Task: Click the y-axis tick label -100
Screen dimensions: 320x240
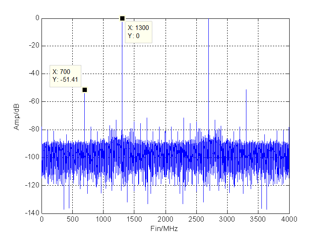Action: click(32, 157)
